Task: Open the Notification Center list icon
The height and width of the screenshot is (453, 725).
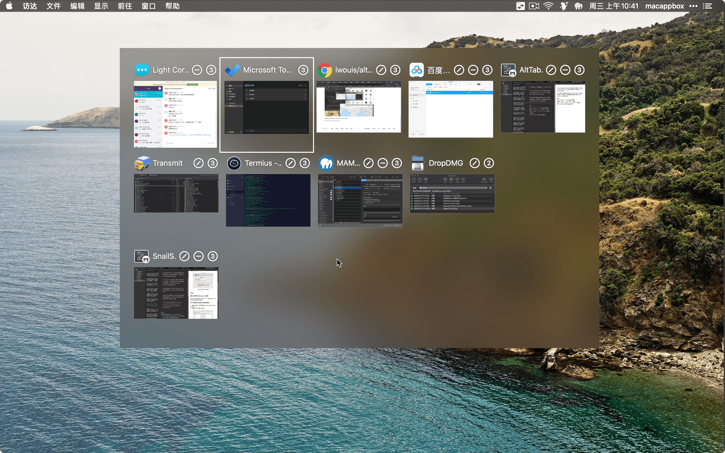Action: pyautogui.click(x=708, y=6)
